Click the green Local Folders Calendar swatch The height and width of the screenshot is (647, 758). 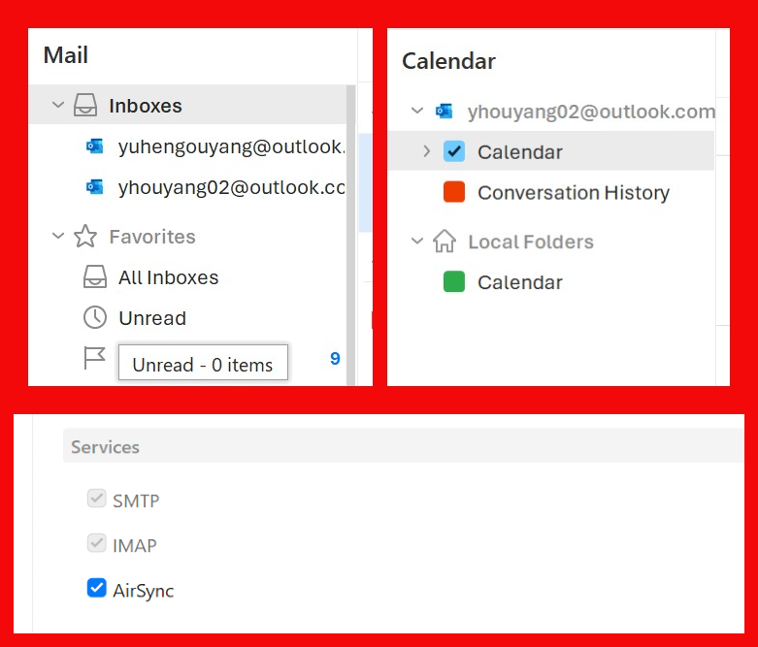click(x=454, y=282)
